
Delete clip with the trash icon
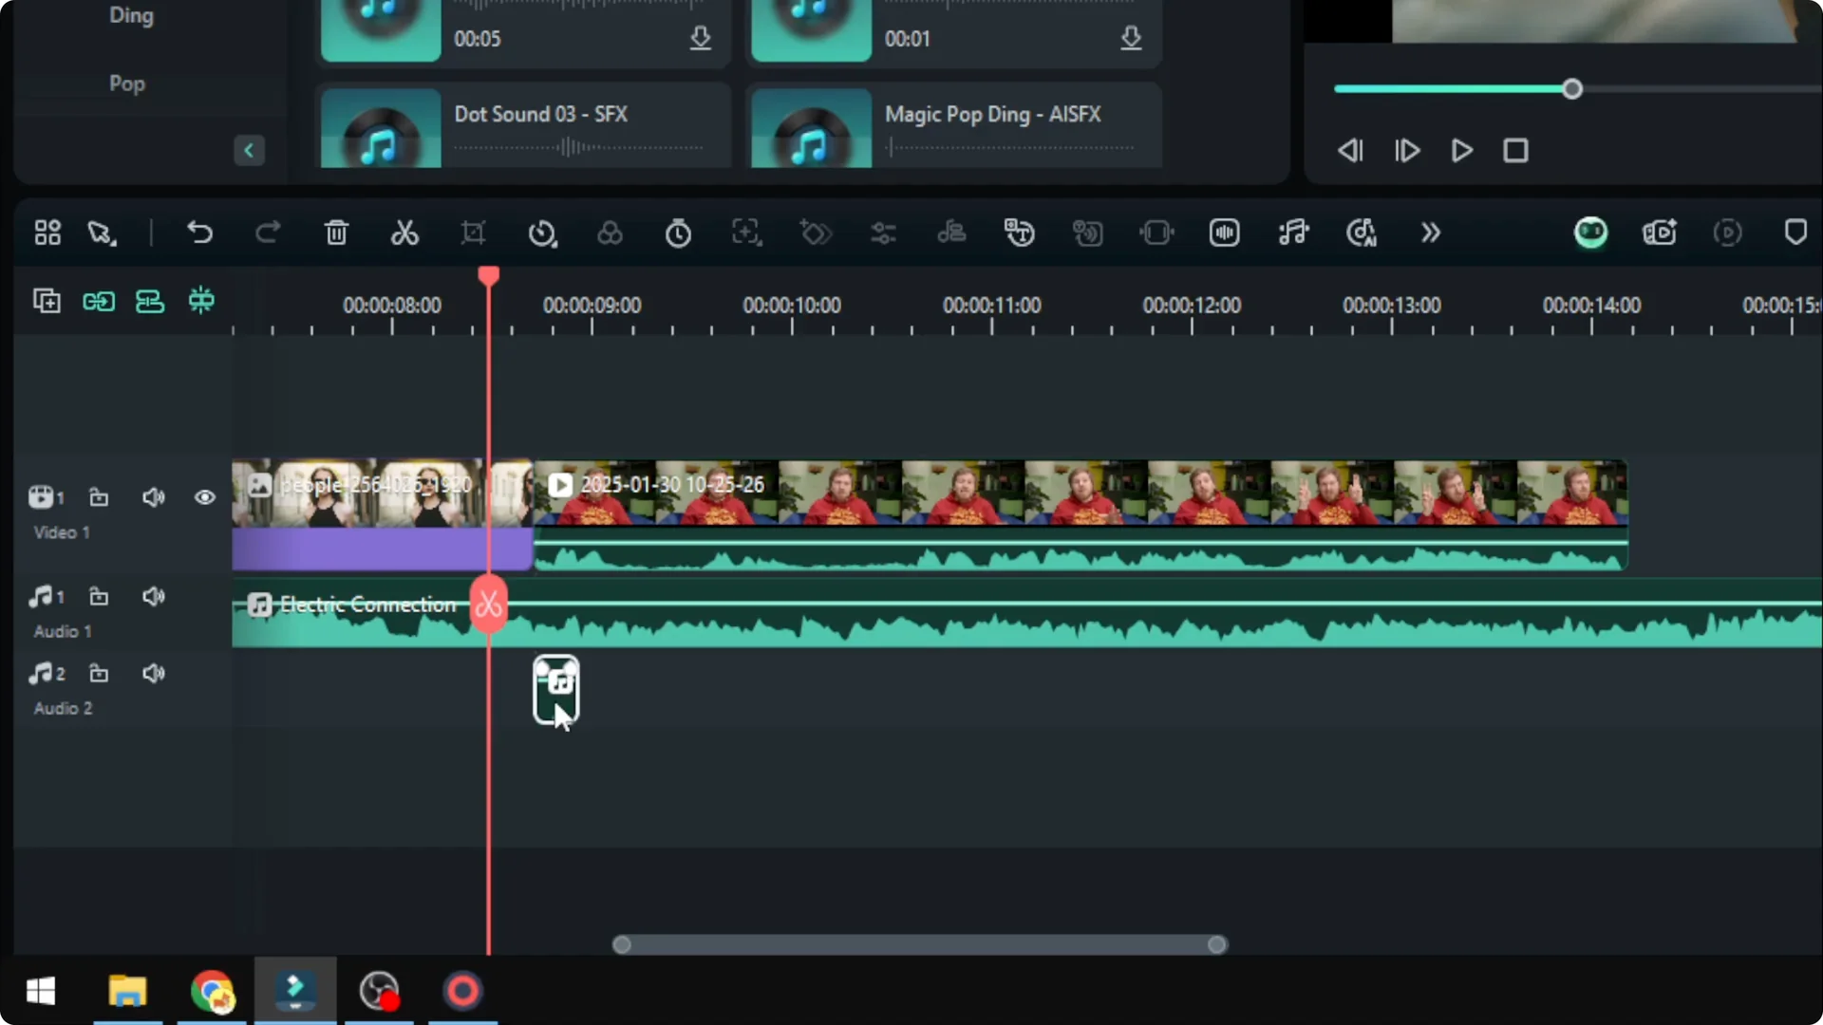pyautogui.click(x=337, y=233)
